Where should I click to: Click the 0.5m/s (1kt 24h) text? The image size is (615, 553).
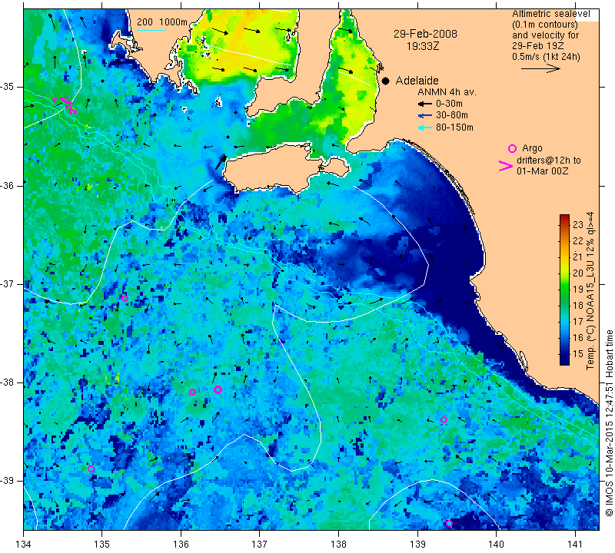(546, 56)
